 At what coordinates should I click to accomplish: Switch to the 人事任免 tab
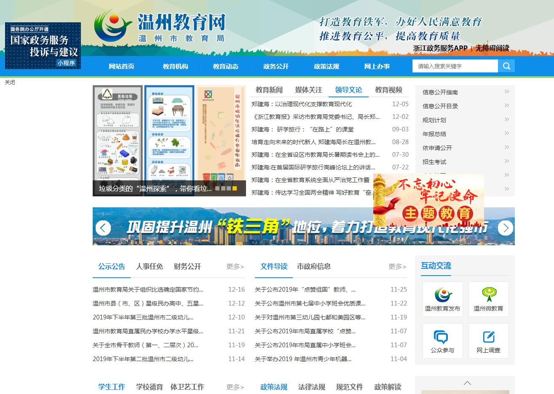150,266
